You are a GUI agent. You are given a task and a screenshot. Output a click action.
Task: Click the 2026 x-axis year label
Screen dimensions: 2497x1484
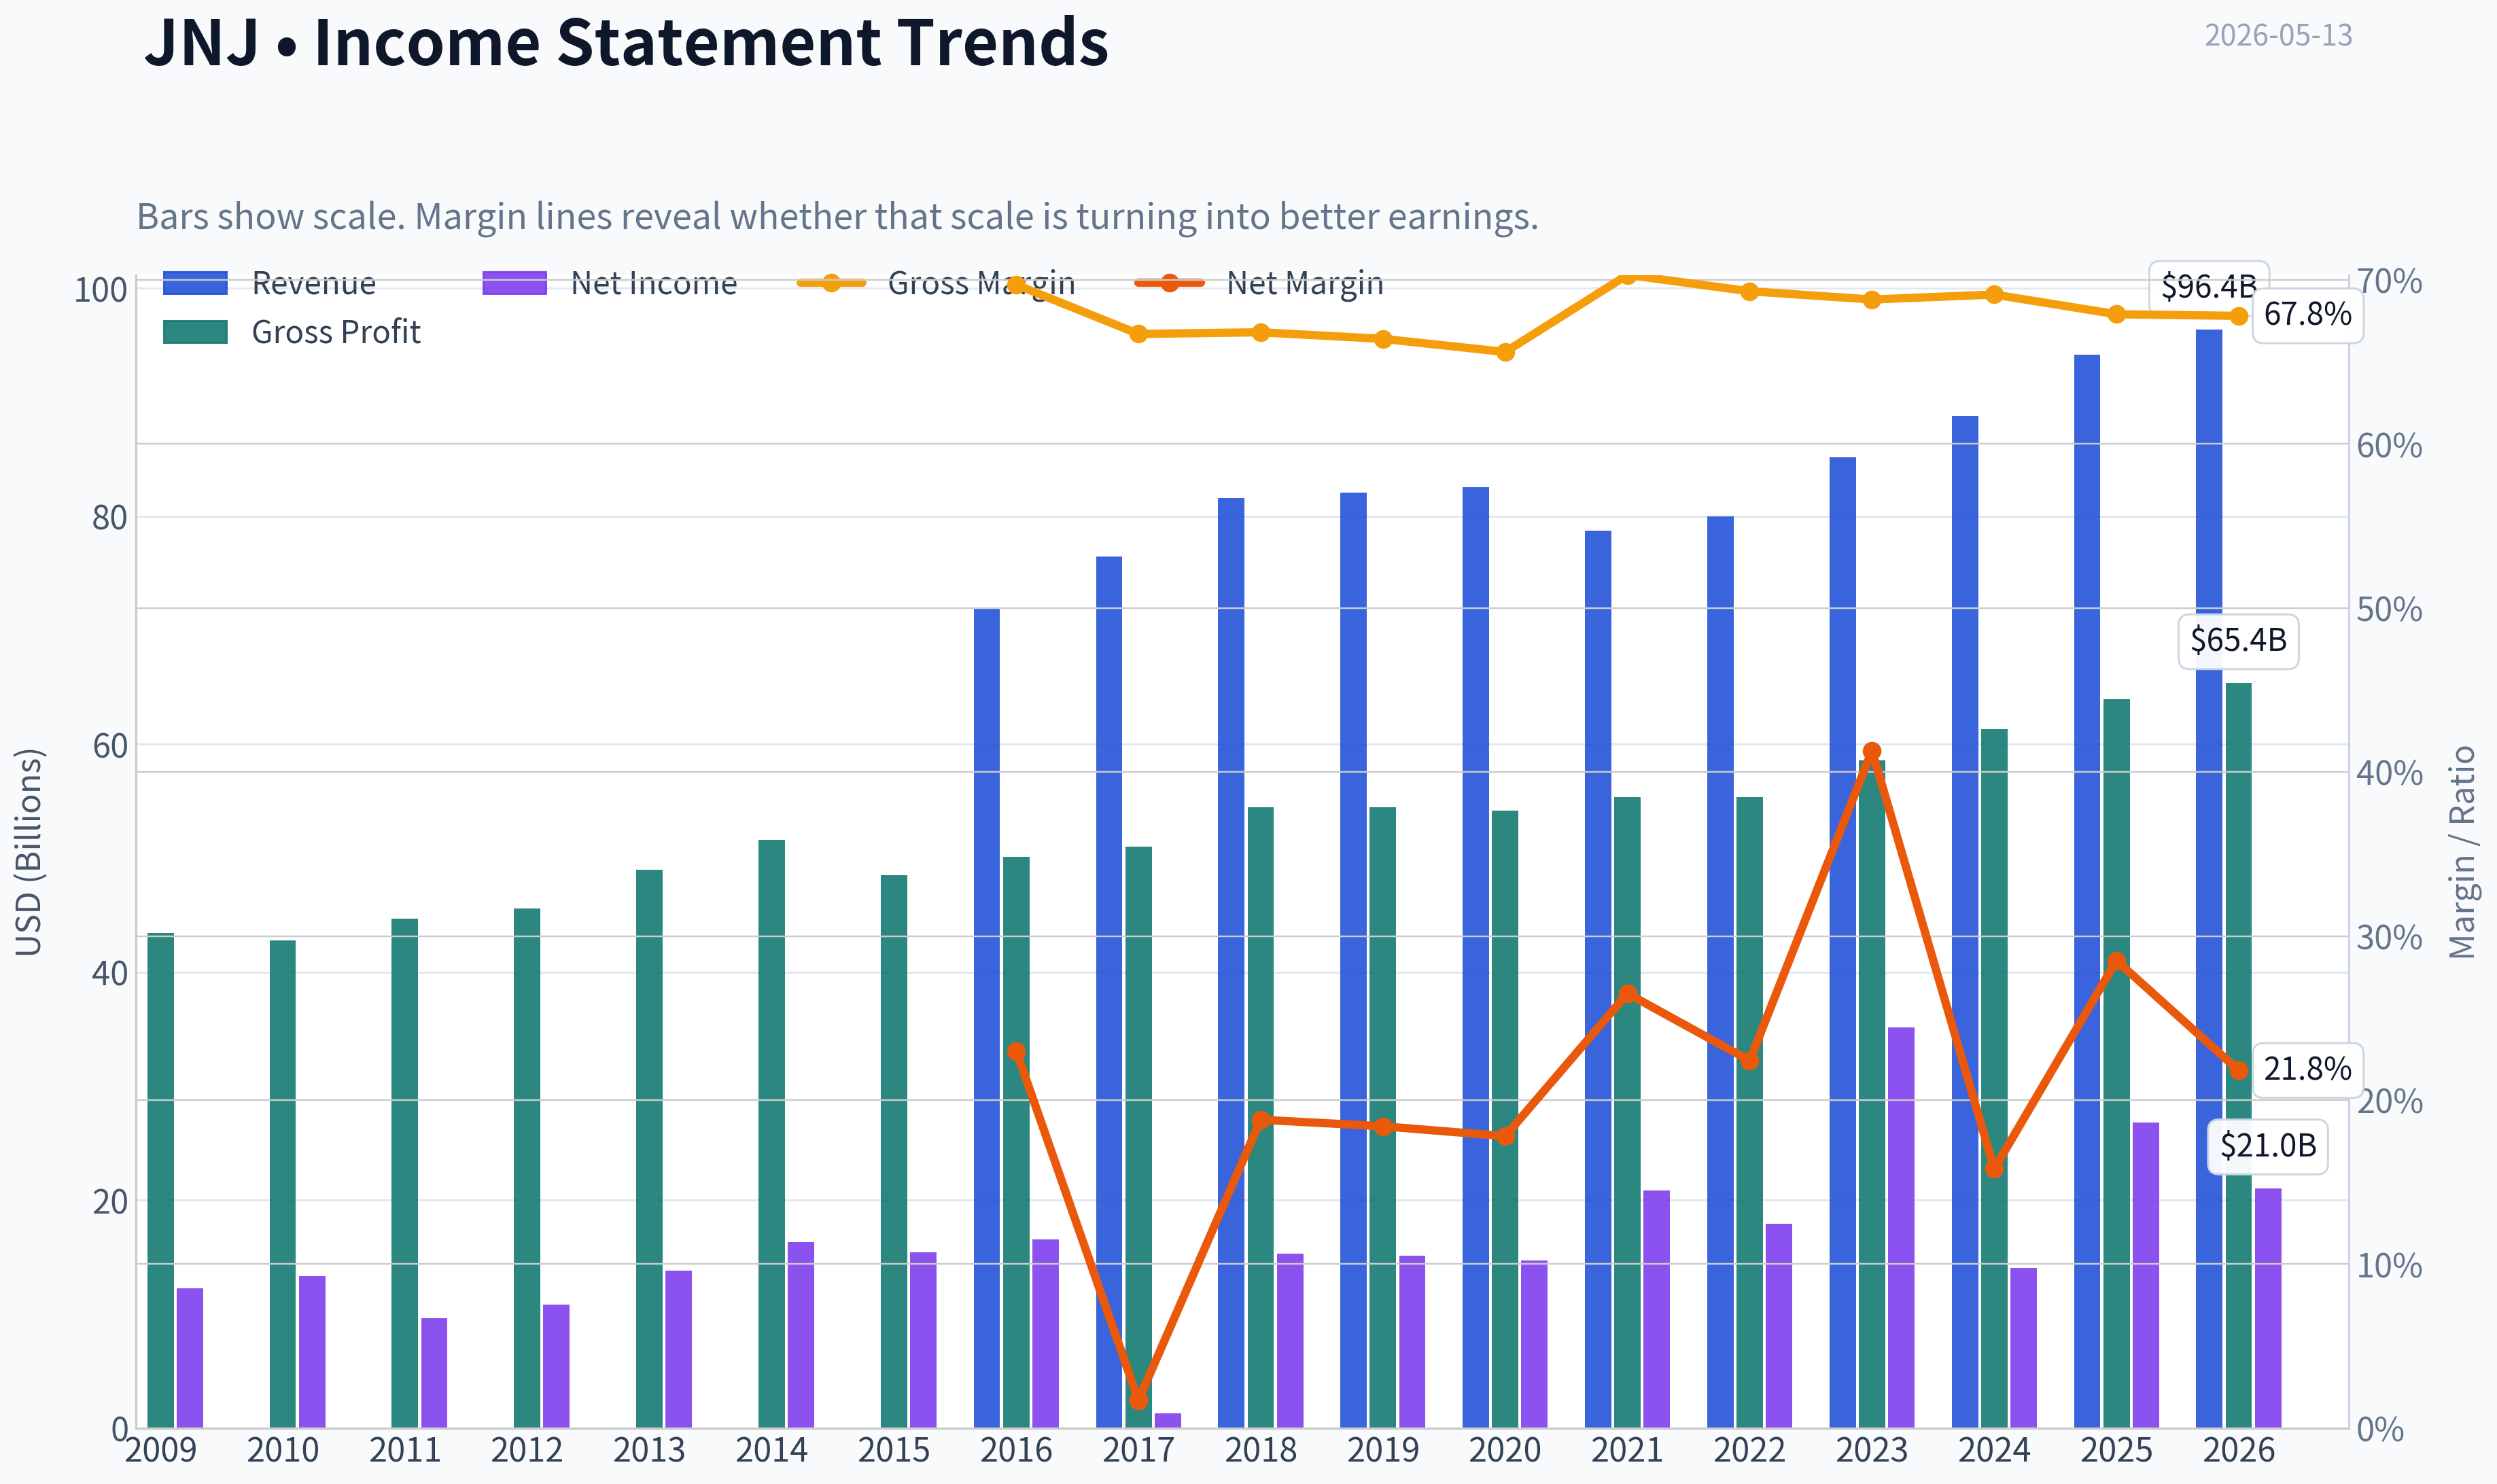[x=2238, y=1451]
